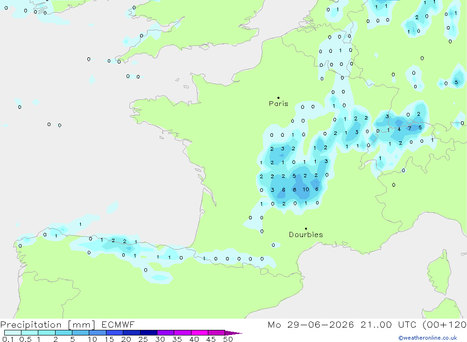Click the Paris city label
This screenshot has height=342, width=467.
tap(278, 104)
